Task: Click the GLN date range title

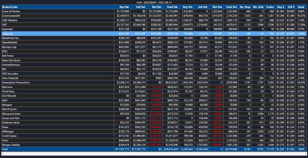Action: pyautogui.click(x=154, y=2)
